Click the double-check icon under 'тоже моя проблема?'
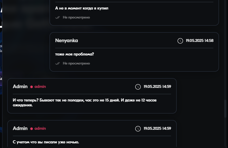This screenshot has height=148, width=228. tap(58, 63)
